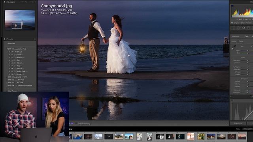Viewport: 253px width, 142px height.
Task: Set Navigator zoom to FILL
Action: (x=26, y=2)
